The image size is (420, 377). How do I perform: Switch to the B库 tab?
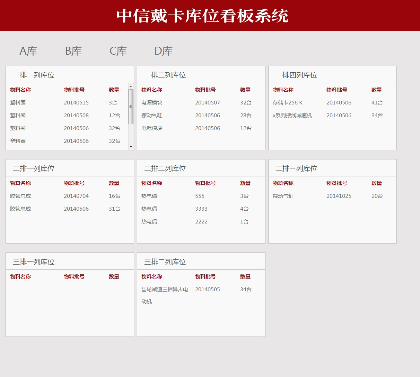point(73,51)
